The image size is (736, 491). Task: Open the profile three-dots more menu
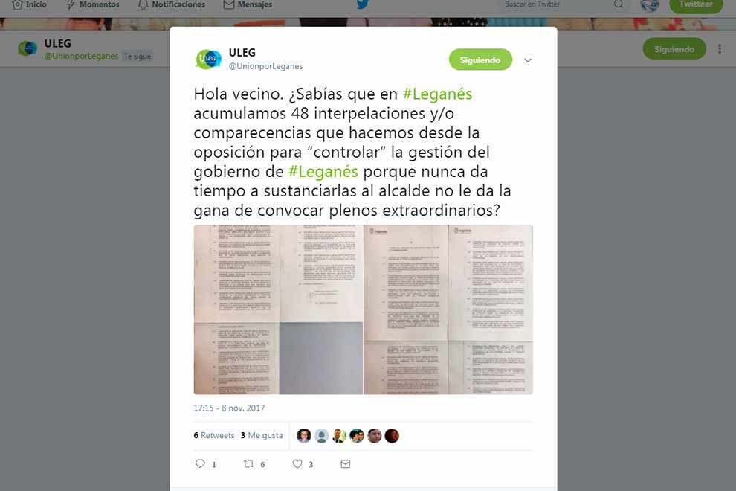(720, 49)
